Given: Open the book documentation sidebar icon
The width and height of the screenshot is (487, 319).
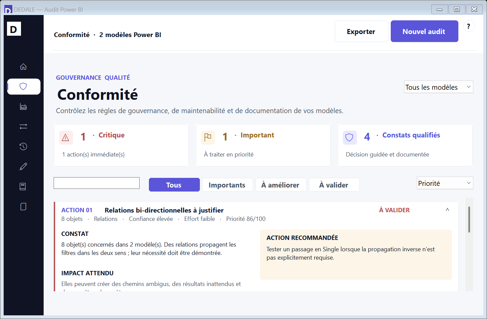Looking at the screenshot, I should point(23,187).
